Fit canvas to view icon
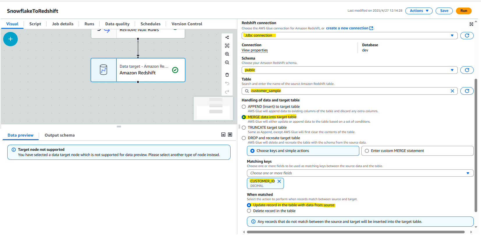This screenshot has width=481, height=240. click(x=227, y=46)
